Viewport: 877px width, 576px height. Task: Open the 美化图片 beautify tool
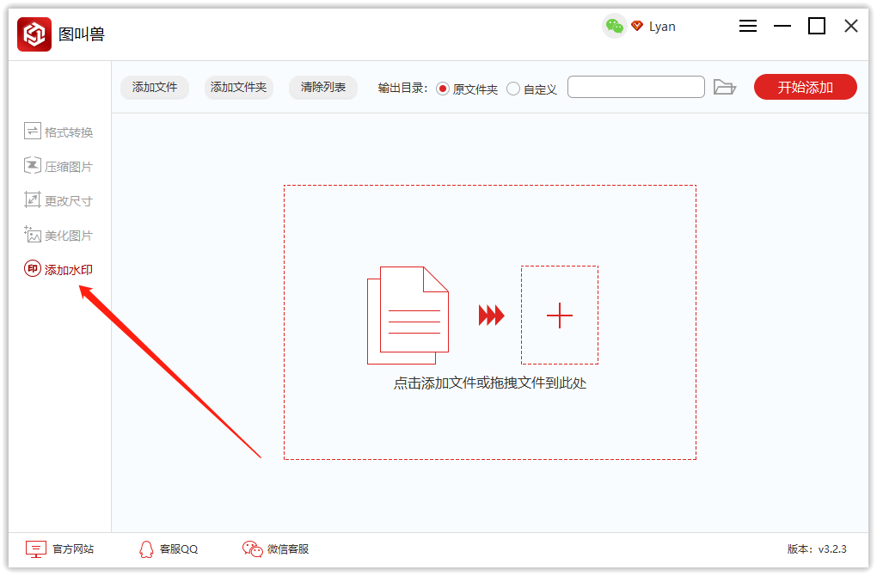click(x=59, y=234)
